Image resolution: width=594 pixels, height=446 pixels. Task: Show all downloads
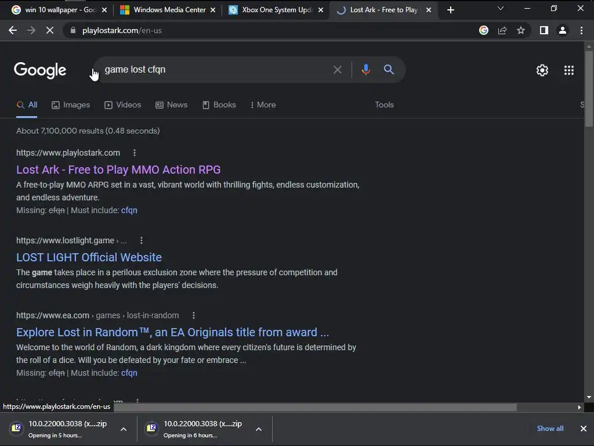coord(550,429)
